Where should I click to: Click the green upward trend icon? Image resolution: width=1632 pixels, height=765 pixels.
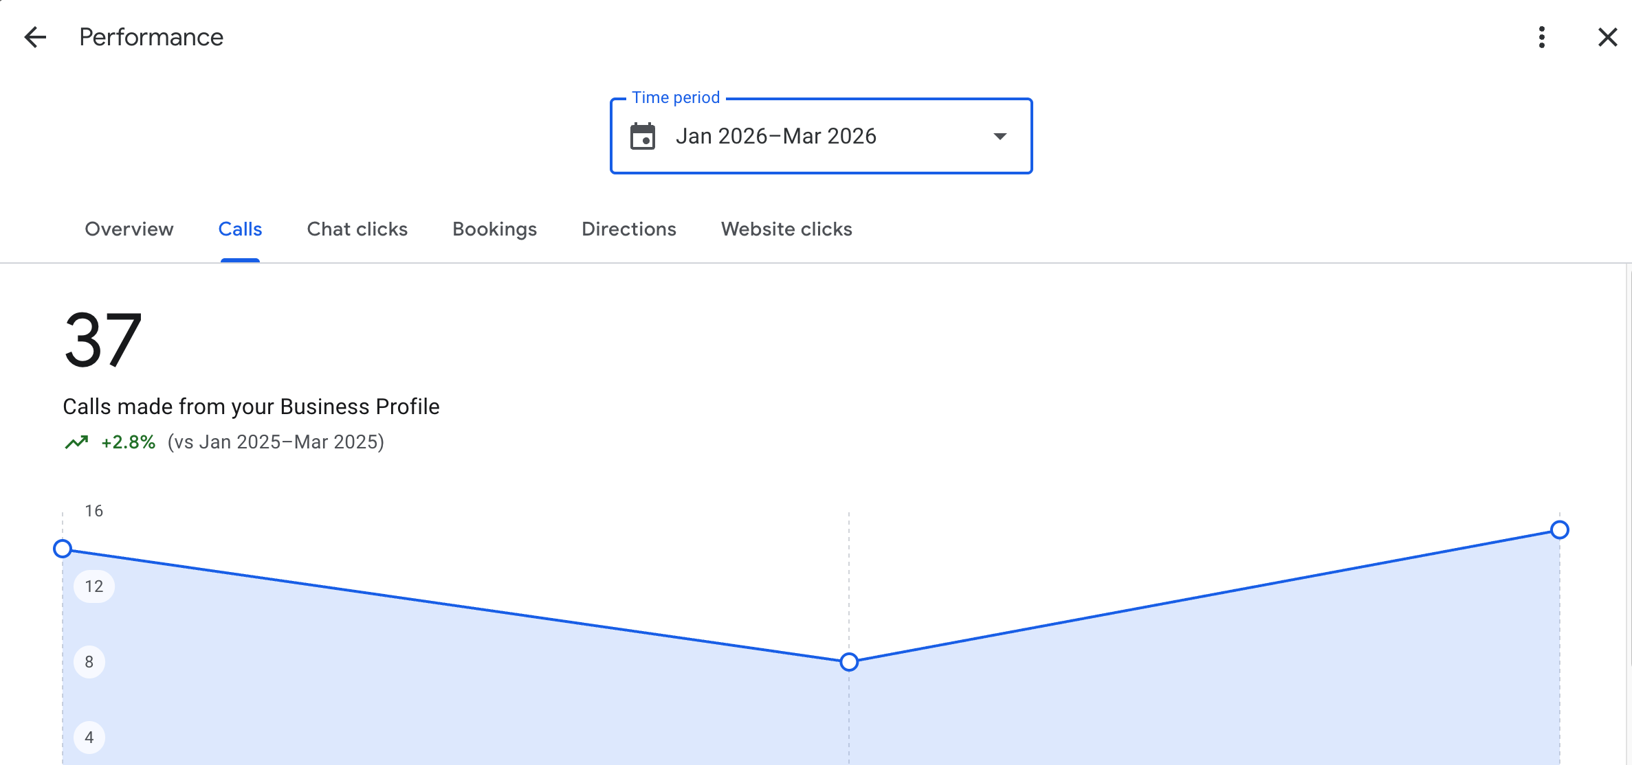pos(76,442)
